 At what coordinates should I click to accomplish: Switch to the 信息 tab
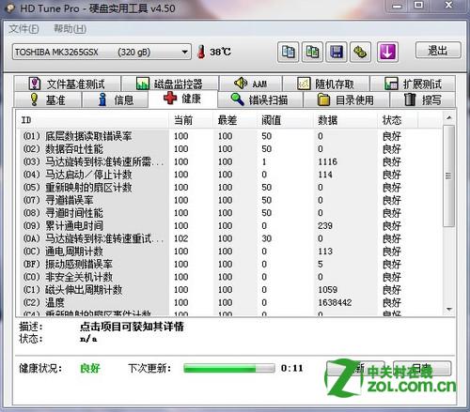(x=115, y=100)
